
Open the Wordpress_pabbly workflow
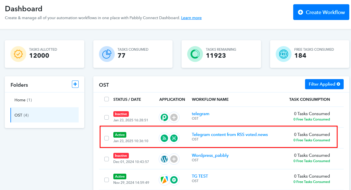(x=210, y=155)
